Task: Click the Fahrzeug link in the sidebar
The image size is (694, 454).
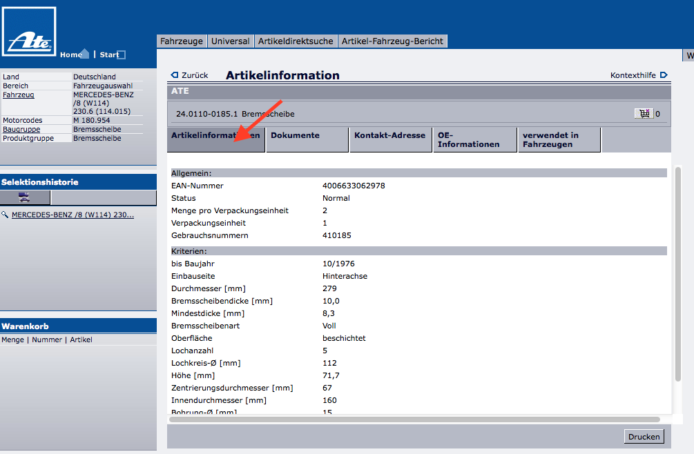Action: click(19, 95)
